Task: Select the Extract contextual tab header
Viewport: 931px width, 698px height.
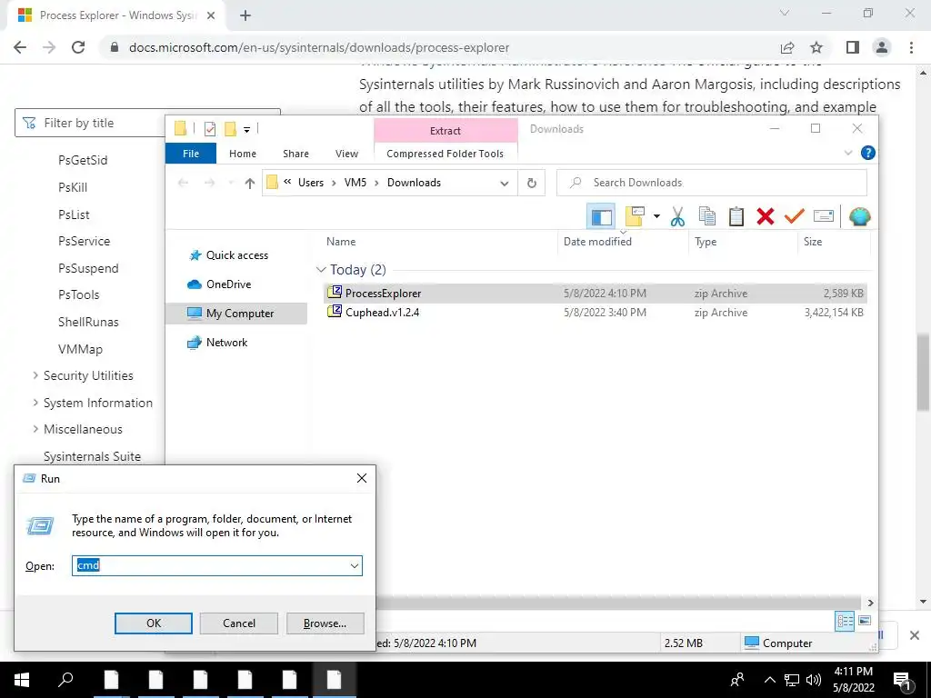Action: [445, 131]
